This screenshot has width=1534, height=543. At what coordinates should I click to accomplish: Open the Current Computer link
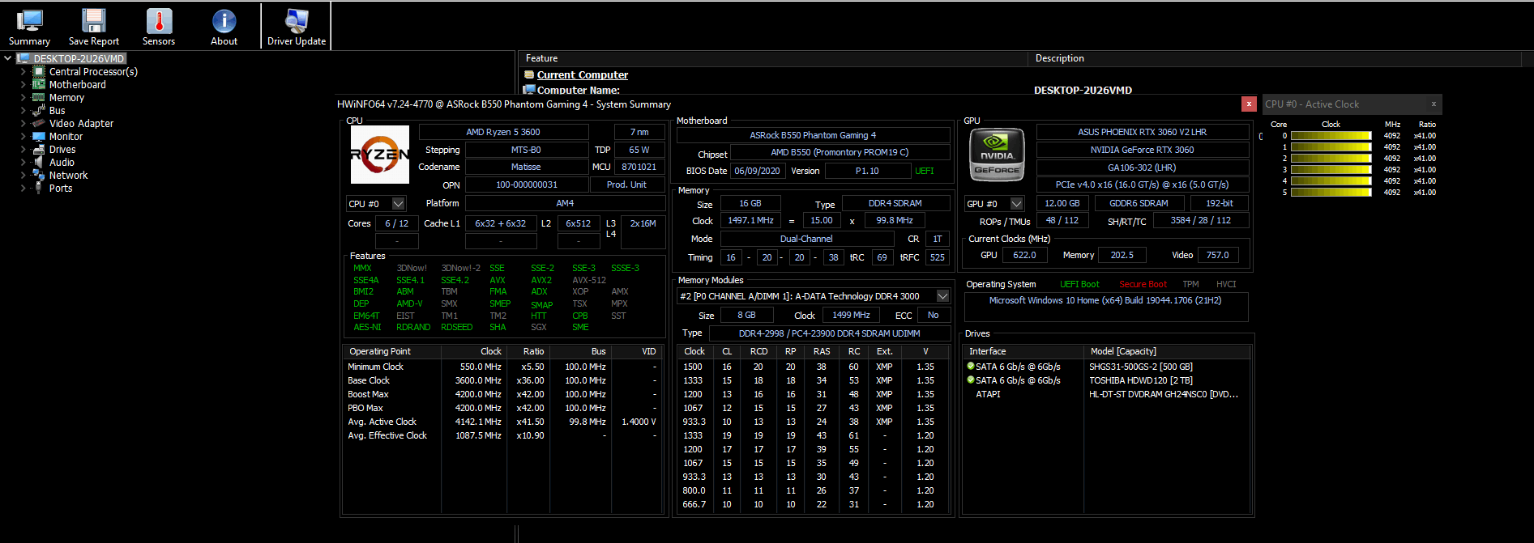click(582, 74)
